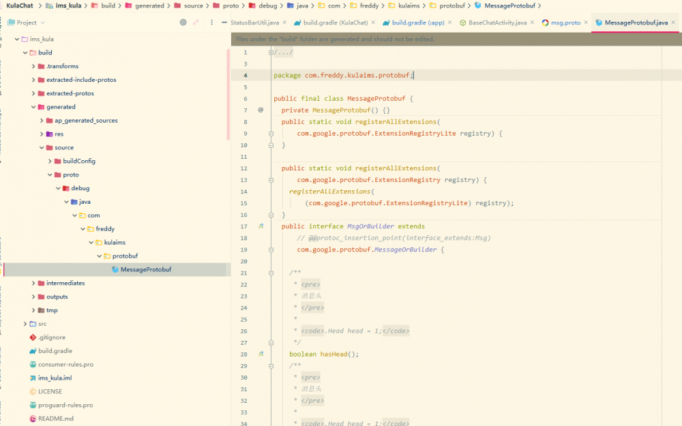Click the gutter icon next to hasHead()
Viewport: 682px width, 426px height.
pos(261,354)
